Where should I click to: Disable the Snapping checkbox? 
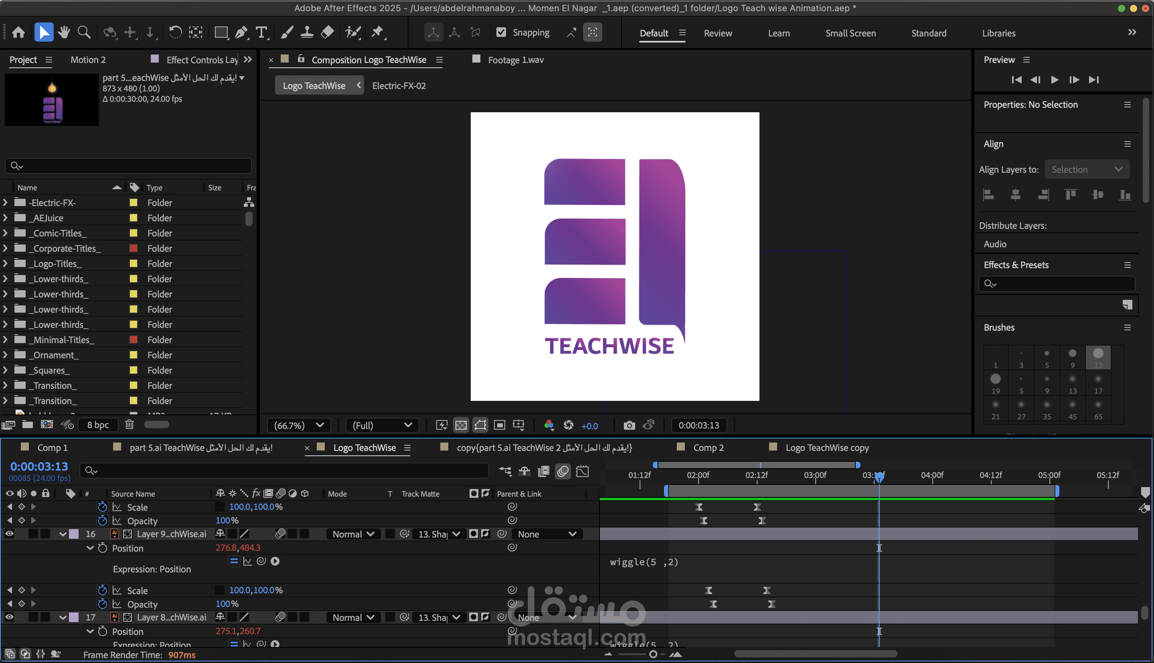click(x=501, y=32)
